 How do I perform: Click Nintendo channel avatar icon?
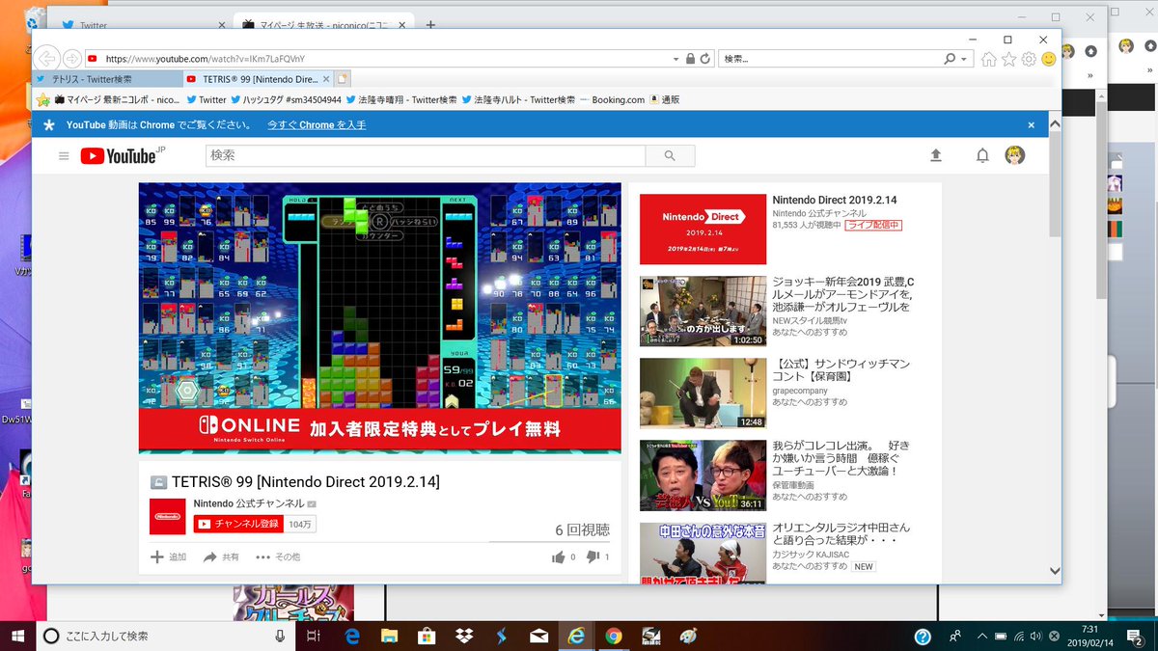point(167,516)
